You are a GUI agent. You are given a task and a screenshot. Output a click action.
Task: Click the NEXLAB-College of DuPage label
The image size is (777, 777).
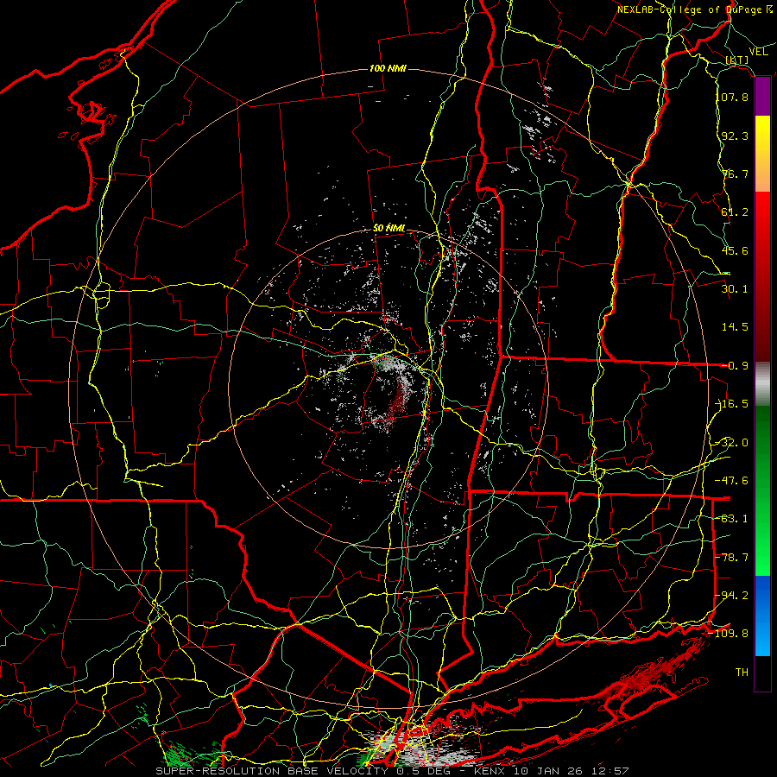click(695, 9)
